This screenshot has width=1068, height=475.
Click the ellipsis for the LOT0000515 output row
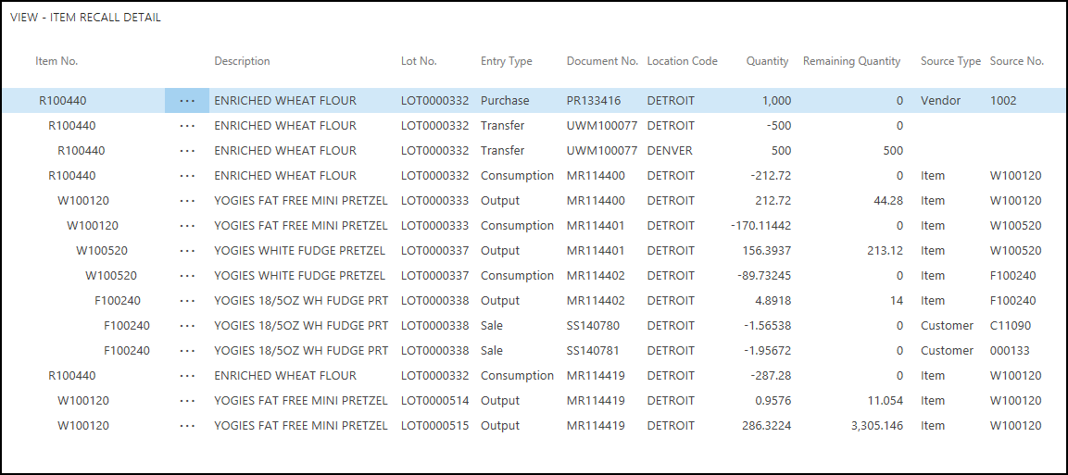point(187,426)
